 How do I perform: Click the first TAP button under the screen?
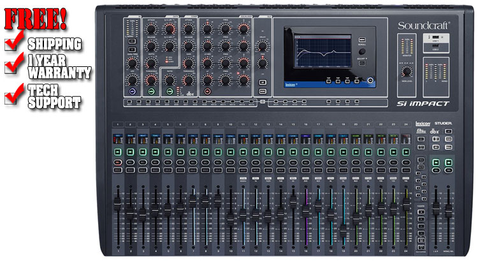(x=329, y=81)
